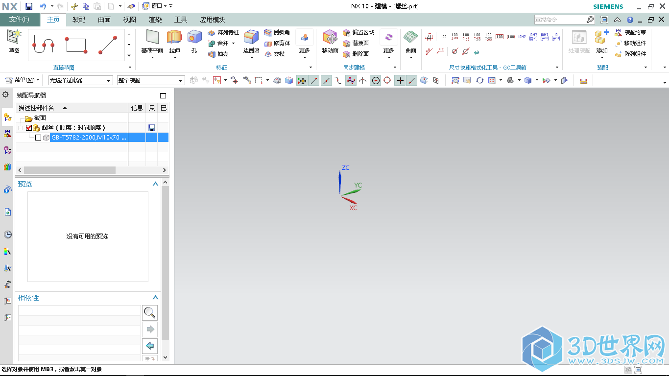
Task: Select the rectangle sketch tool
Action: (x=76, y=45)
